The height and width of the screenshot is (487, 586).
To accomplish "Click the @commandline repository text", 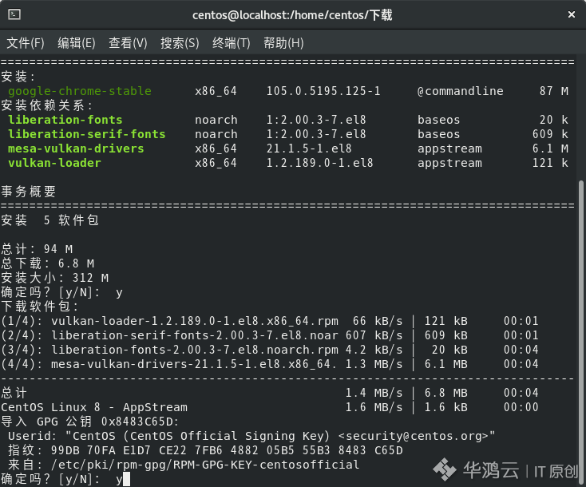I will 461,91.
